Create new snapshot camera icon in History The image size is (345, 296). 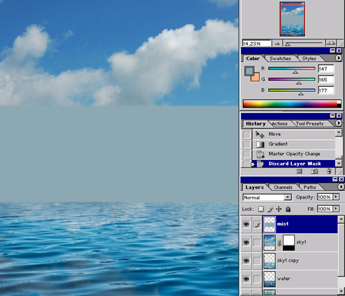pos(314,171)
